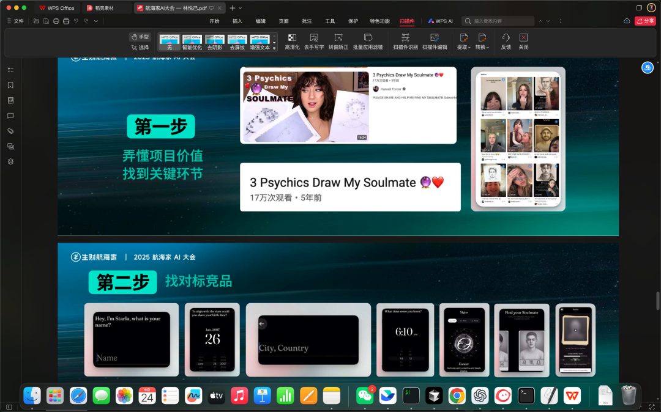661x412 pixels.
Task: Switch to the 特色功能 ribbon tab
Action: tap(379, 21)
